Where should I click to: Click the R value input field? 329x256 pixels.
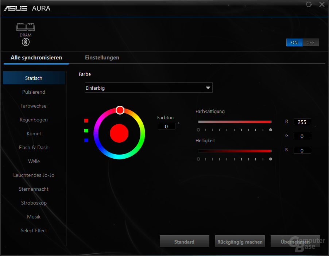click(x=302, y=122)
